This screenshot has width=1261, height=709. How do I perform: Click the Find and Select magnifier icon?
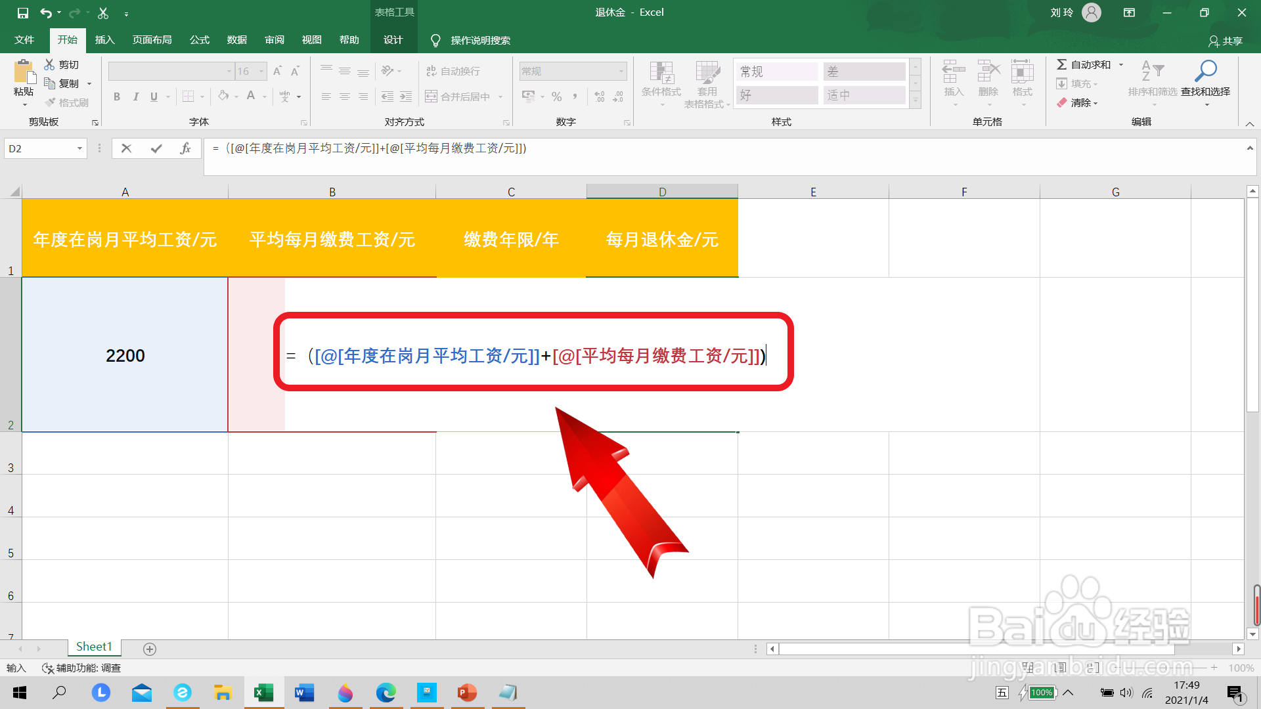point(1206,71)
